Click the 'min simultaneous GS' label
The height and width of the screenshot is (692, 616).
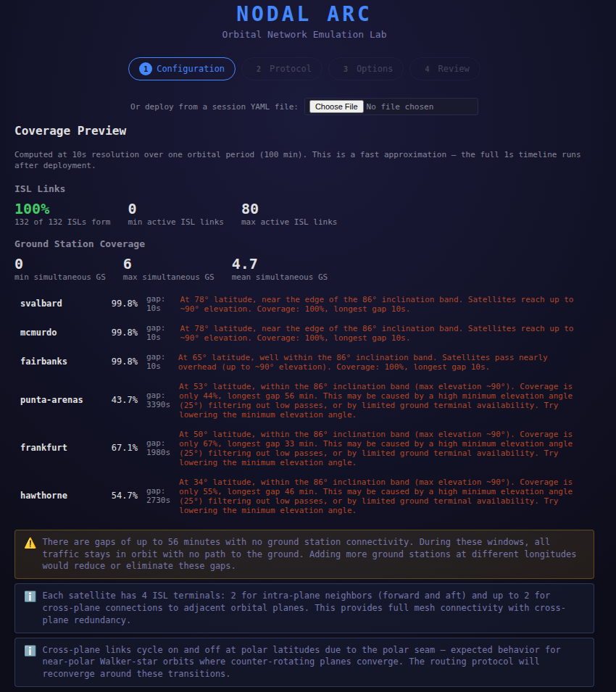(60, 277)
